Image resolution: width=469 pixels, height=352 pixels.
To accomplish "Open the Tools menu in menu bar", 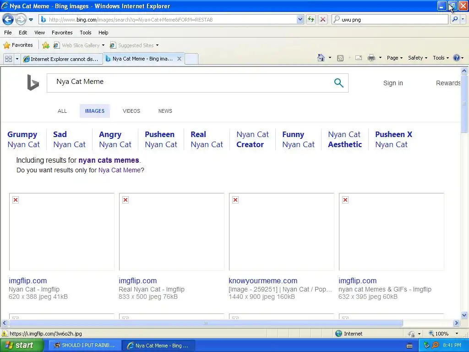I will click(x=86, y=33).
